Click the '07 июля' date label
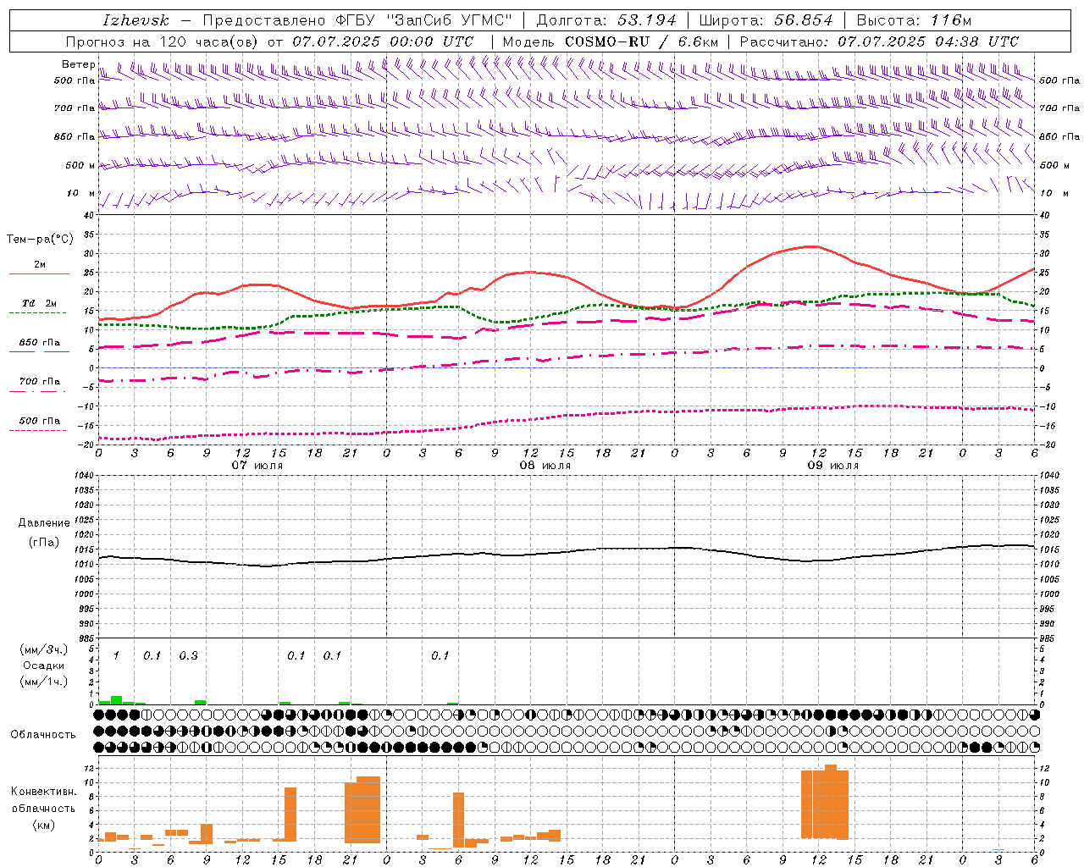 [257, 466]
